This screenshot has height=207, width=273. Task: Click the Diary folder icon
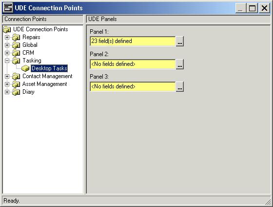click(x=16, y=92)
